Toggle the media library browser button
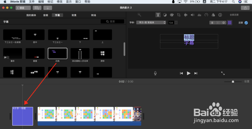 [x=37, y=8]
